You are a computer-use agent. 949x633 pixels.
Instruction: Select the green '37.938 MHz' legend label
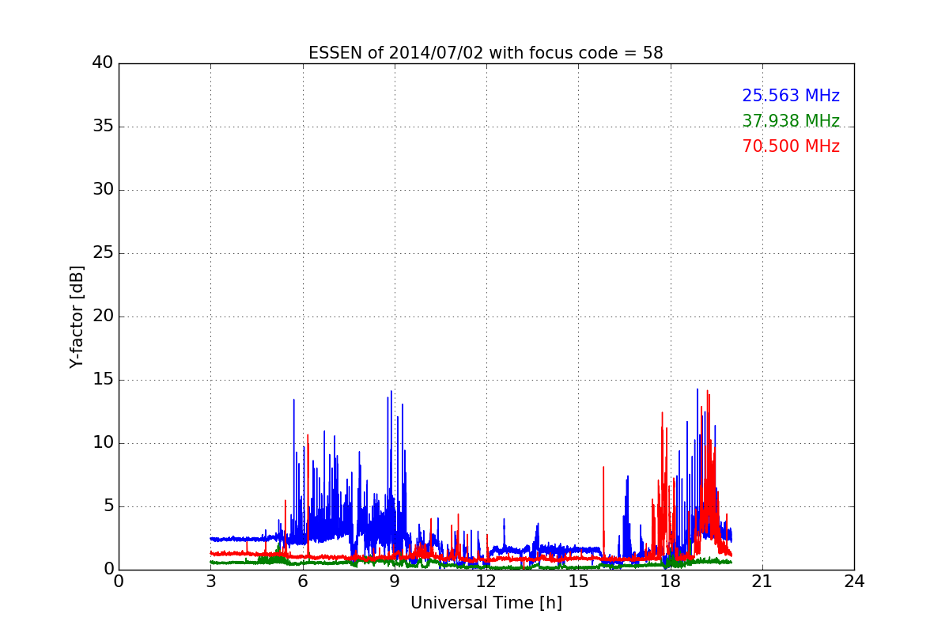click(791, 121)
